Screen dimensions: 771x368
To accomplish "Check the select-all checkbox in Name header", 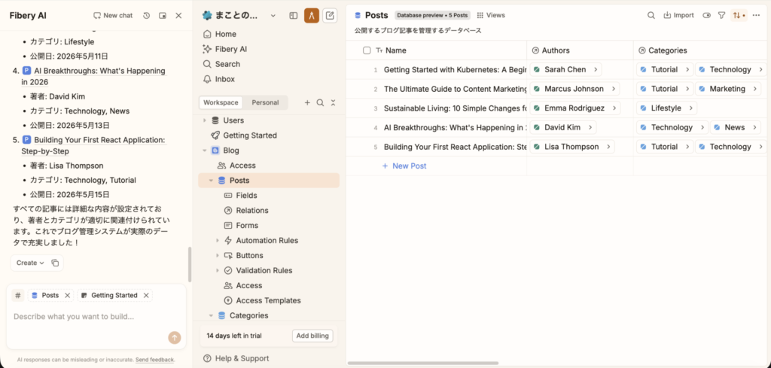I will [367, 50].
